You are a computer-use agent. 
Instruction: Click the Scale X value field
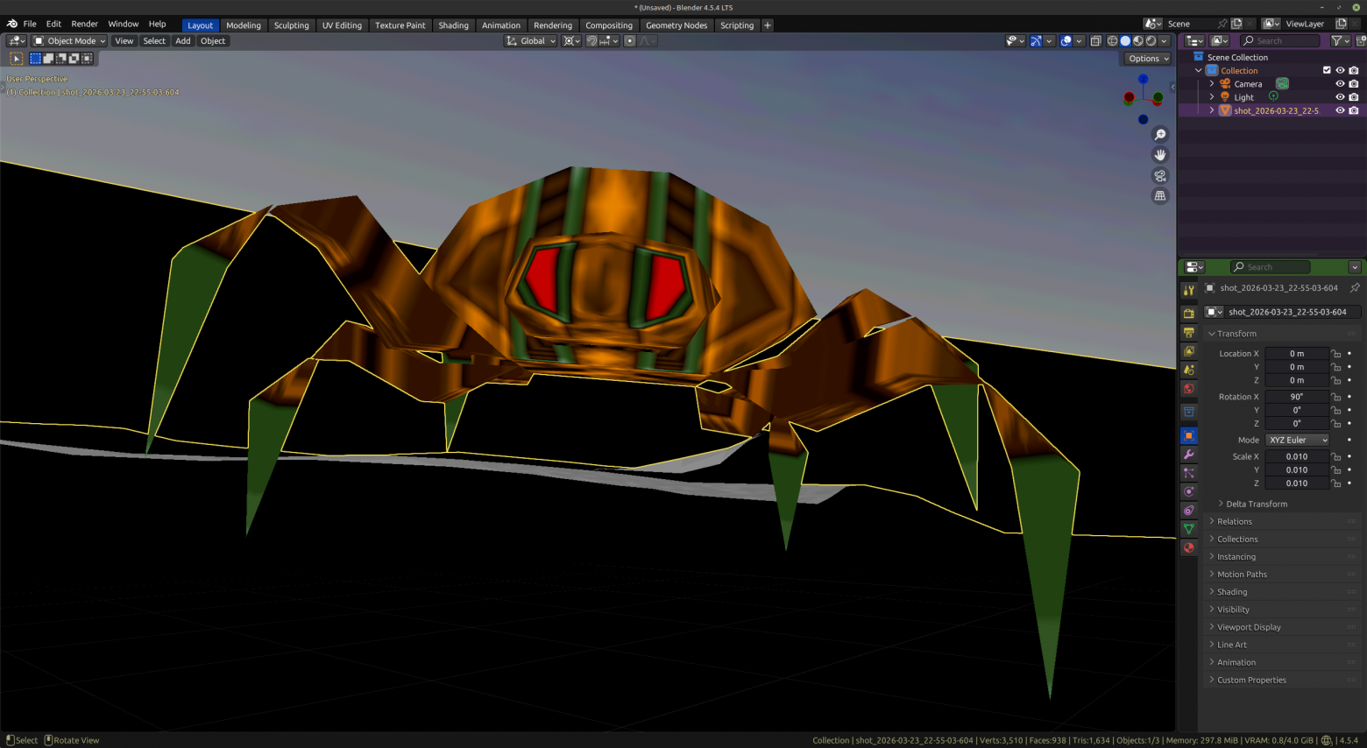click(x=1297, y=456)
